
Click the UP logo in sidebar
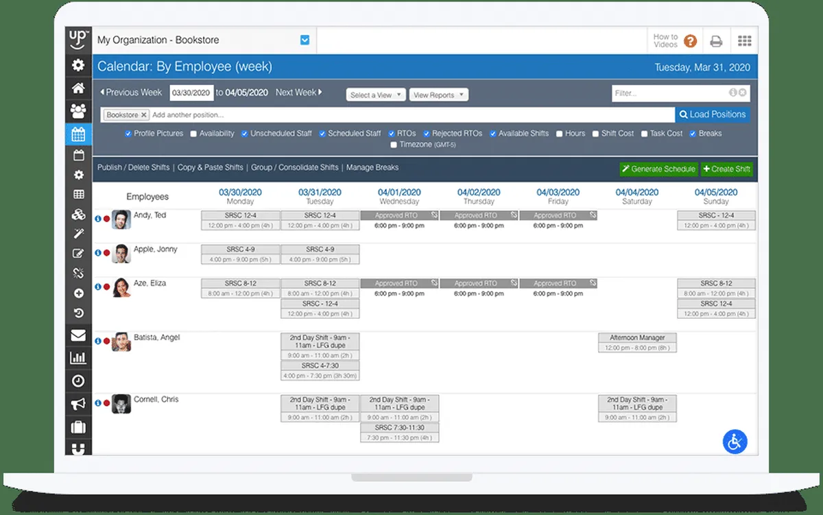coord(78,38)
